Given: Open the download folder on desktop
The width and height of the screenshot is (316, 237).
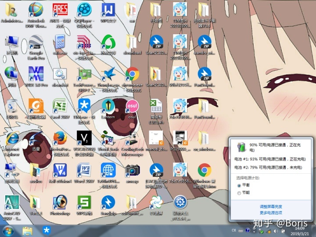Looking at the screenshot, I should [132, 42].
